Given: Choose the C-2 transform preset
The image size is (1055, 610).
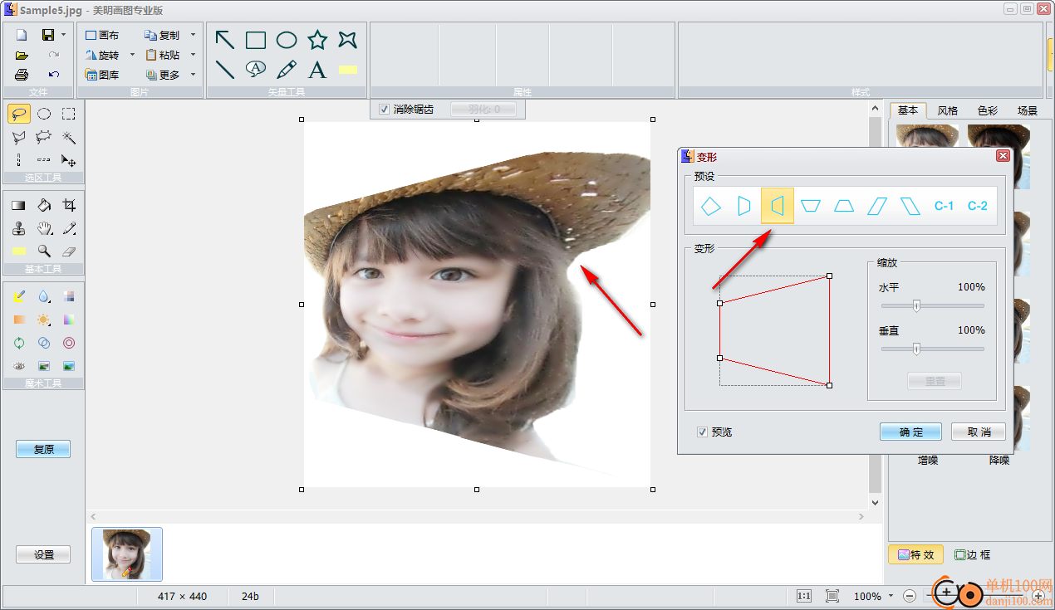Looking at the screenshot, I should click(977, 206).
